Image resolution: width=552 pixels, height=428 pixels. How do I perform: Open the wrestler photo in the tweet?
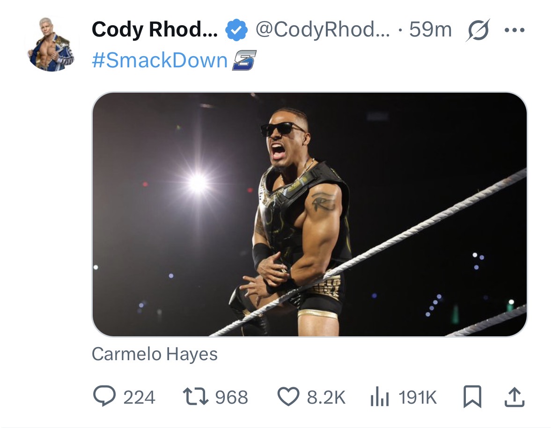click(x=309, y=214)
